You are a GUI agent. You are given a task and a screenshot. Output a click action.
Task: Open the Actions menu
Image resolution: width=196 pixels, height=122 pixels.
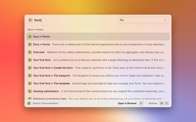click(x=153, y=103)
